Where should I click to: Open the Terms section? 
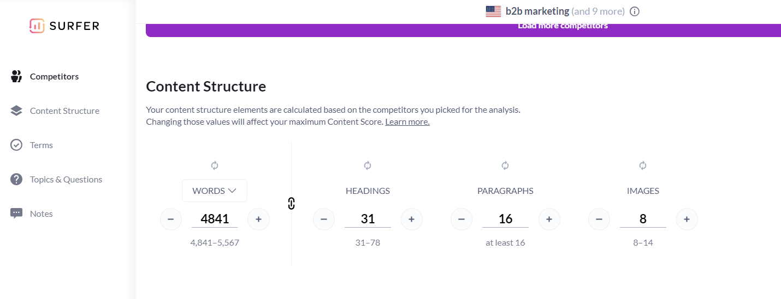[x=42, y=145]
